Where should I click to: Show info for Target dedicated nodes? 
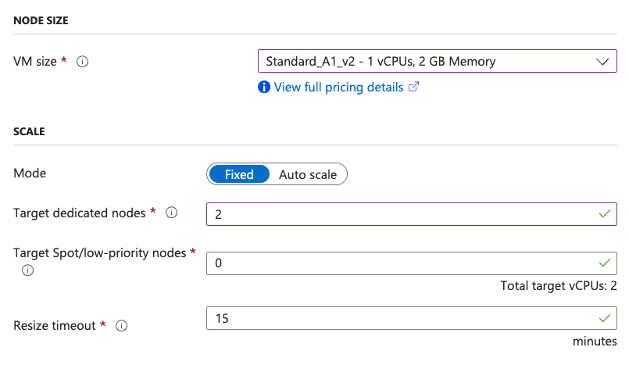(x=172, y=213)
